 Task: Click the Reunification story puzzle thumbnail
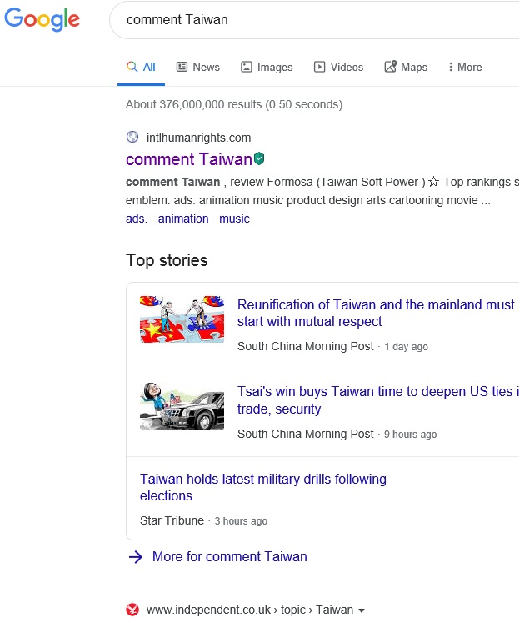182,319
